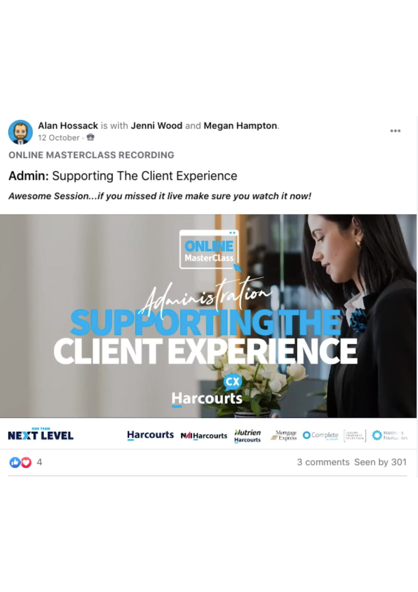
Task: Open Jenni Wood's tagged profile
Action: [156, 126]
